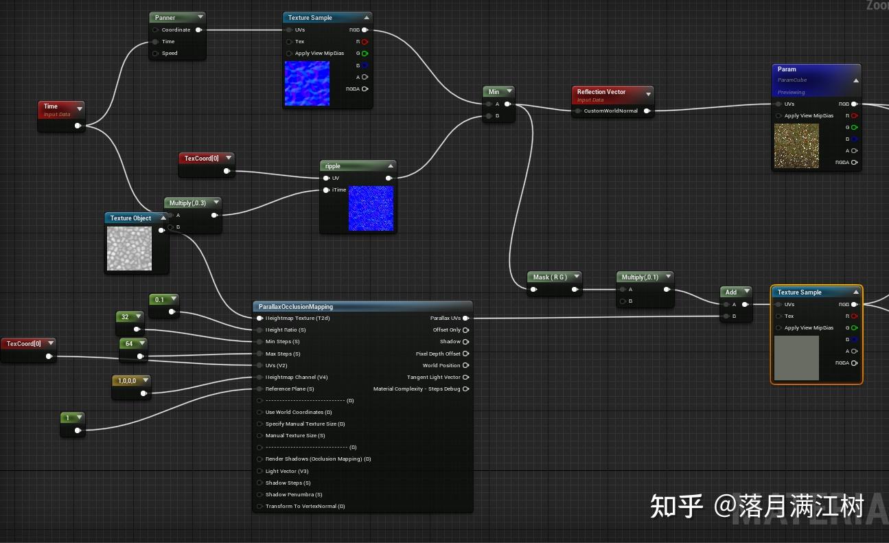This screenshot has height=543, width=889.
Task: Click the World Position output pin
Action: point(466,365)
